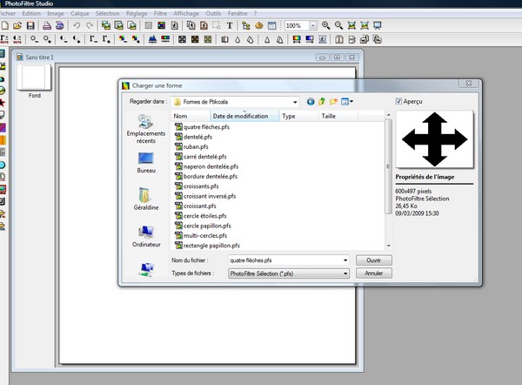Viewport: 522px width, 385px height.
Task: Click the Open file folder icon
Action: (17, 25)
